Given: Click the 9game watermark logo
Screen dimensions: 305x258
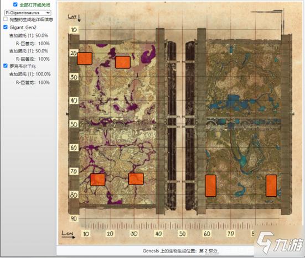Looking at the screenshot, I should click(280, 242).
